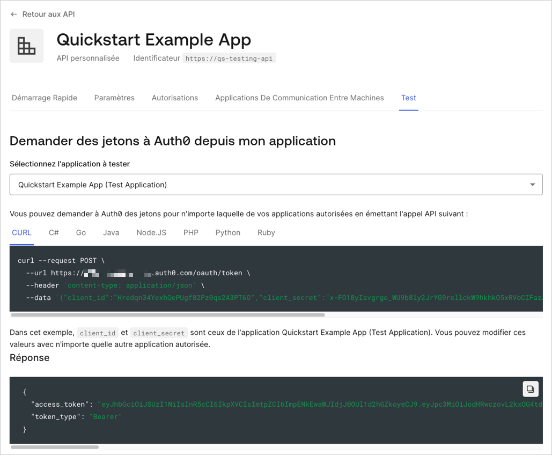
Task: Click the back arrow icon
Action: pos(14,14)
